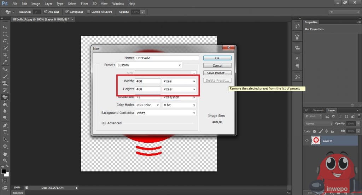
Task: Select the Move tool
Action: 5,27
